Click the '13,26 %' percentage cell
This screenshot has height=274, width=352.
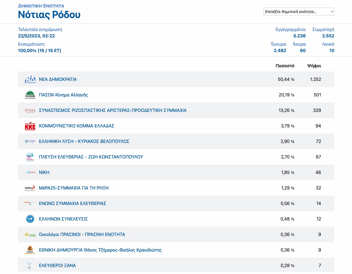point(286,110)
